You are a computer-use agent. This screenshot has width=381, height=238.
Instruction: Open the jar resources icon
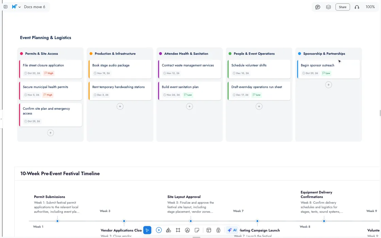click(218, 230)
